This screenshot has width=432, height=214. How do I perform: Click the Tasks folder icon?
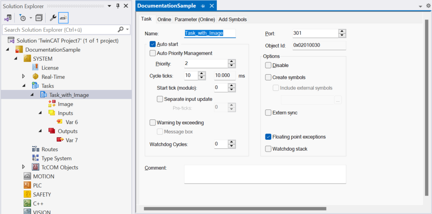[x=35, y=86]
